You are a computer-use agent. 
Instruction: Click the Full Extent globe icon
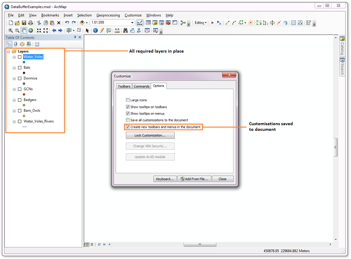click(x=31, y=30)
